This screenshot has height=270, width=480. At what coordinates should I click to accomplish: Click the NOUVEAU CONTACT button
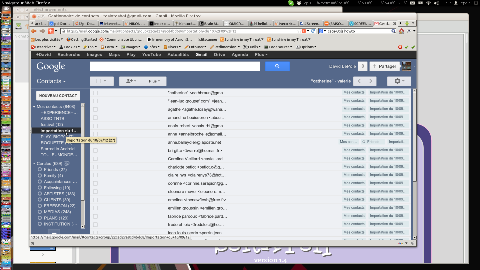[x=58, y=96]
